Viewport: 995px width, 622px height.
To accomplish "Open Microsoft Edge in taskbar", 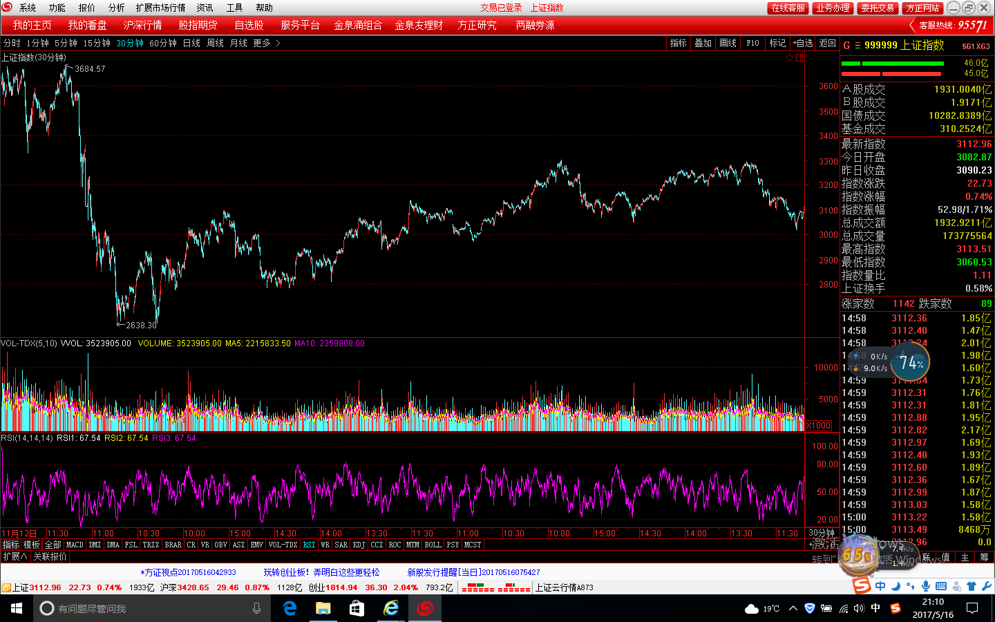I will coord(290,608).
